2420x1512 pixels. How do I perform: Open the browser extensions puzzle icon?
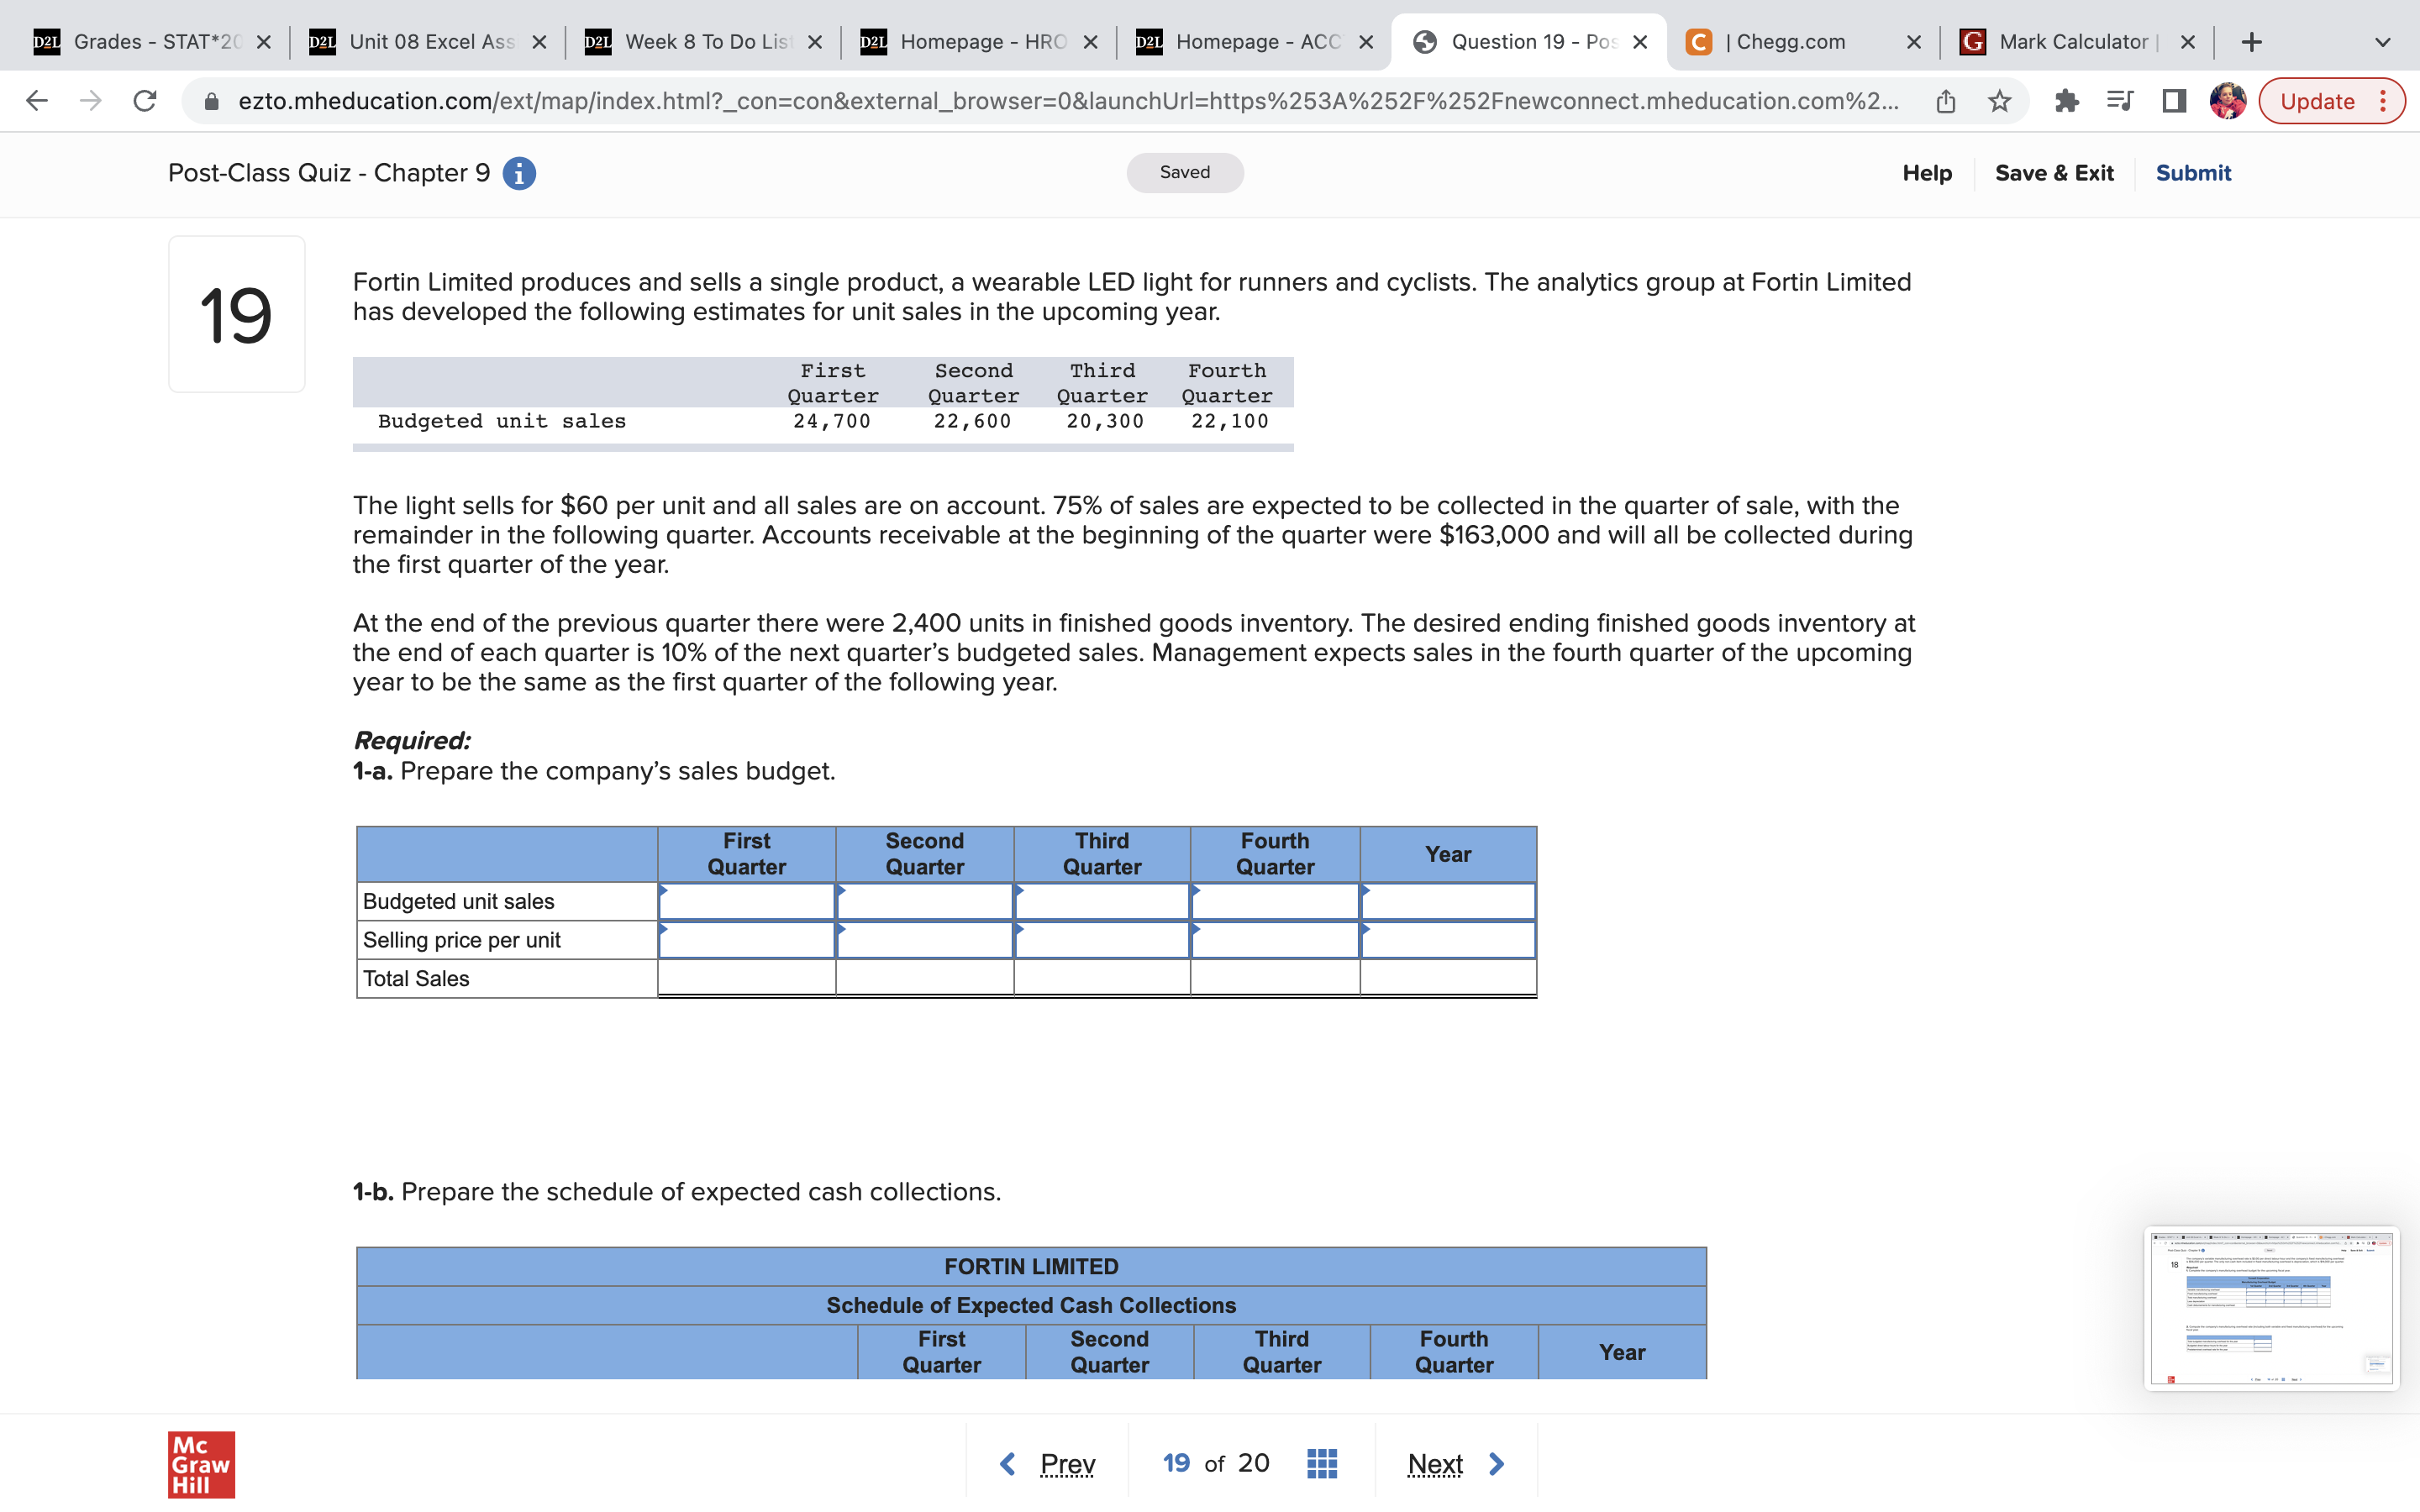click(2066, 100)
